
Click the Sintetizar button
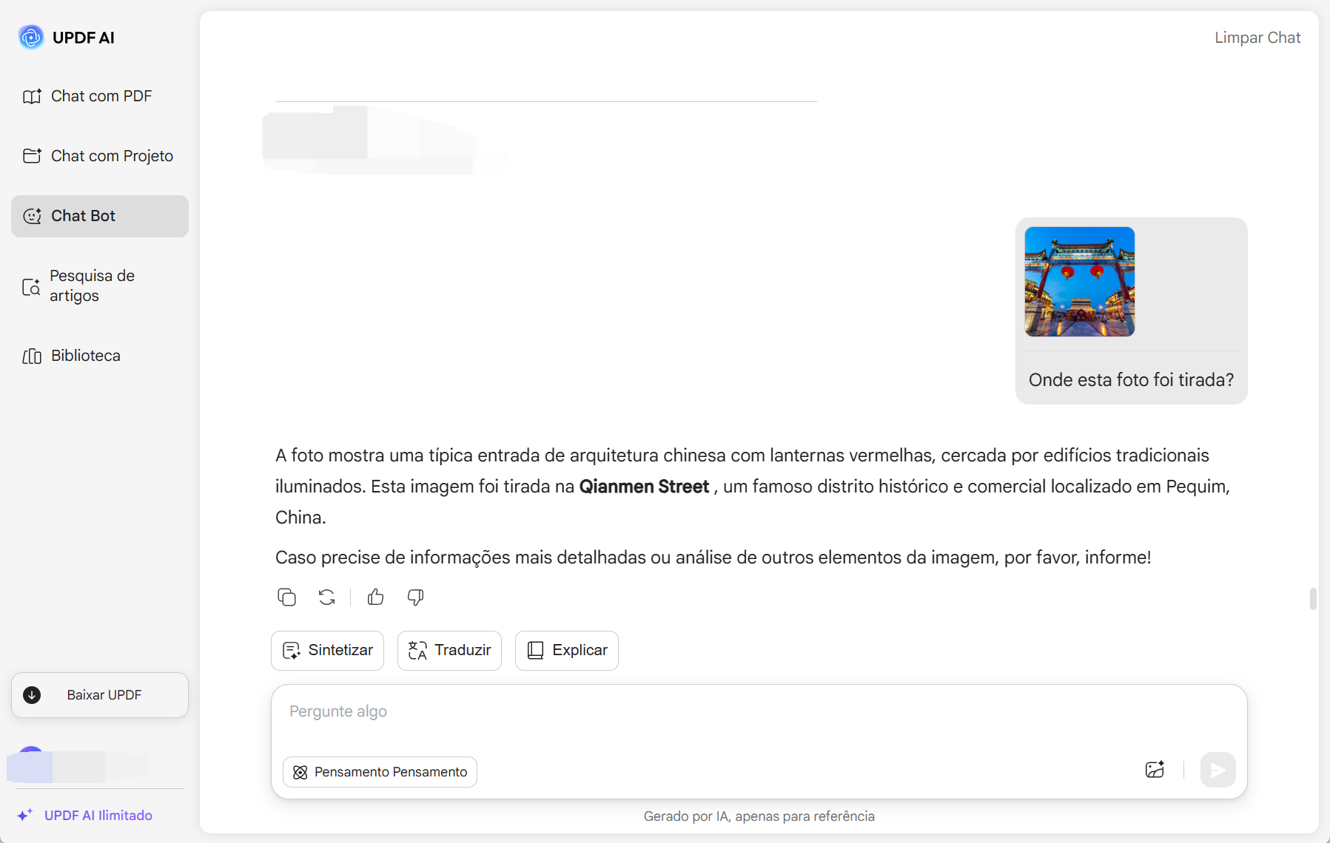[327, 650]
